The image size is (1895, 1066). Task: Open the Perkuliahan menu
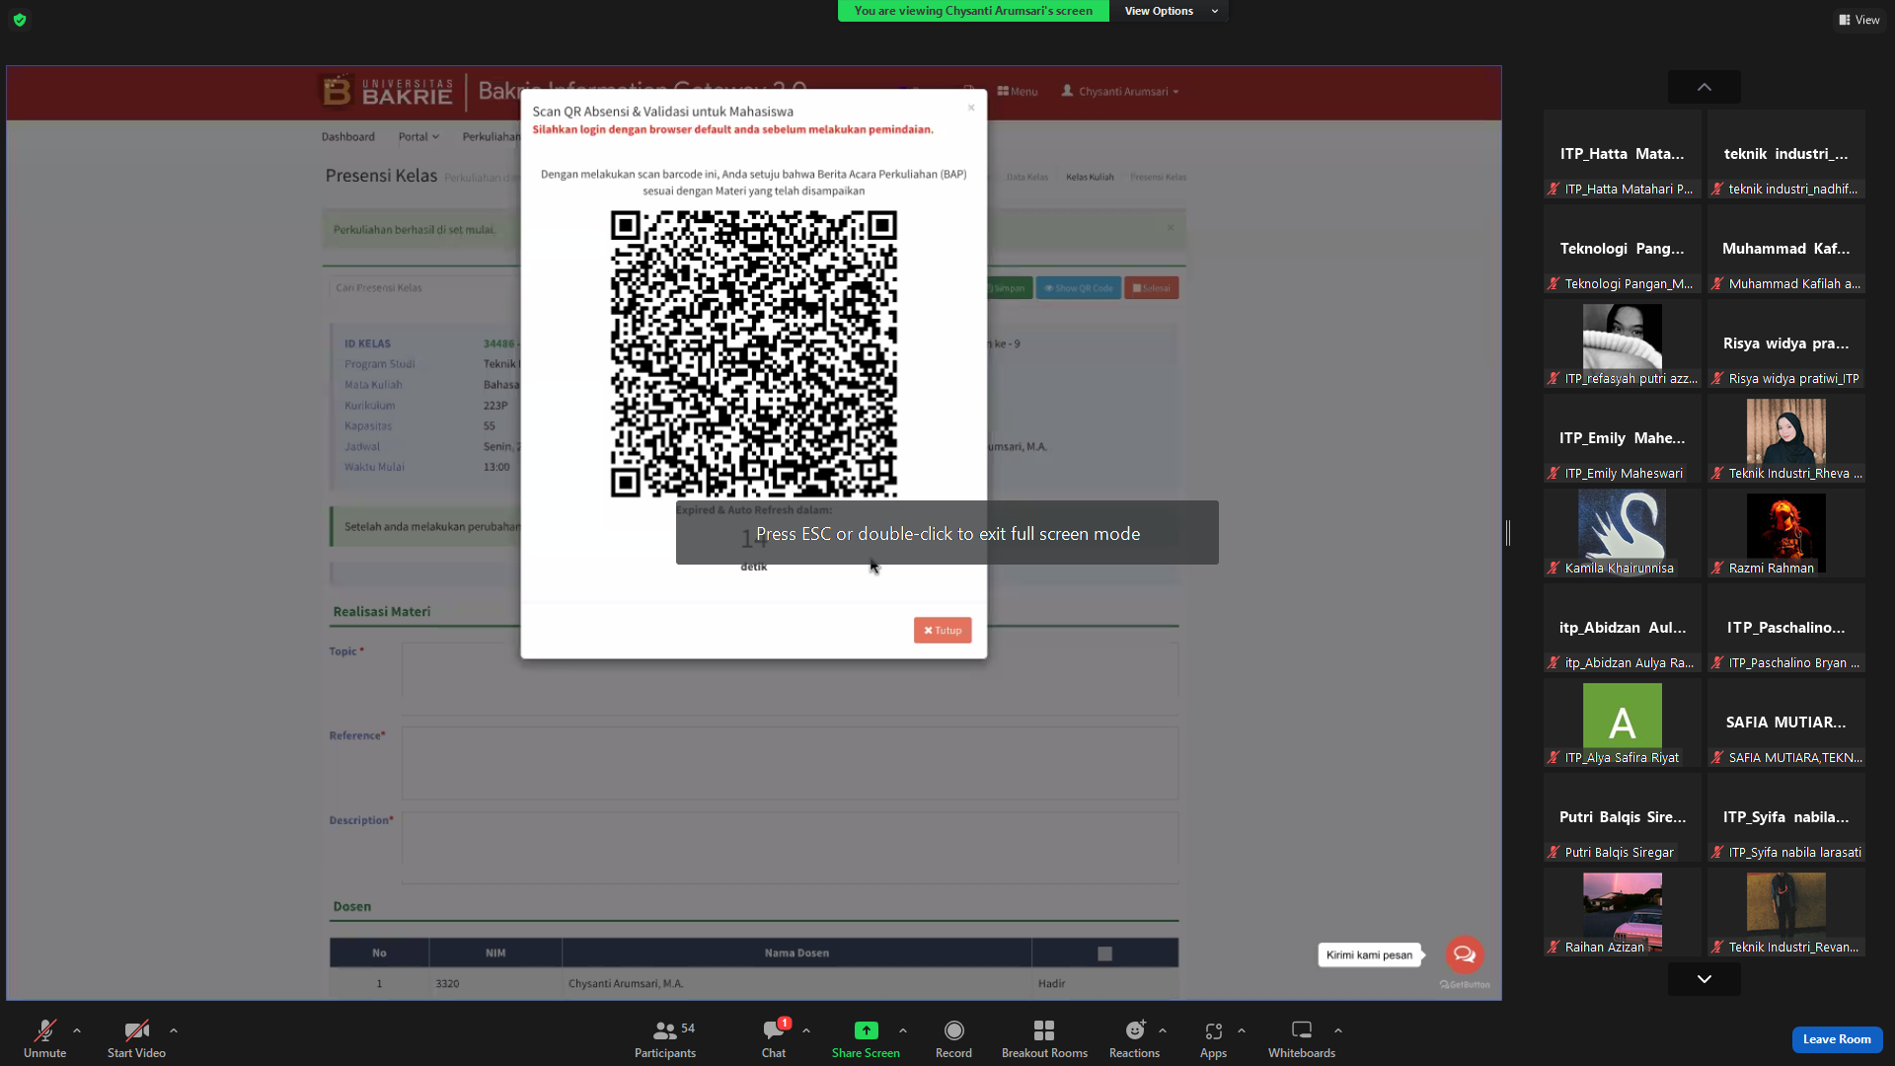pyautogui.click(x=491, y=136)
